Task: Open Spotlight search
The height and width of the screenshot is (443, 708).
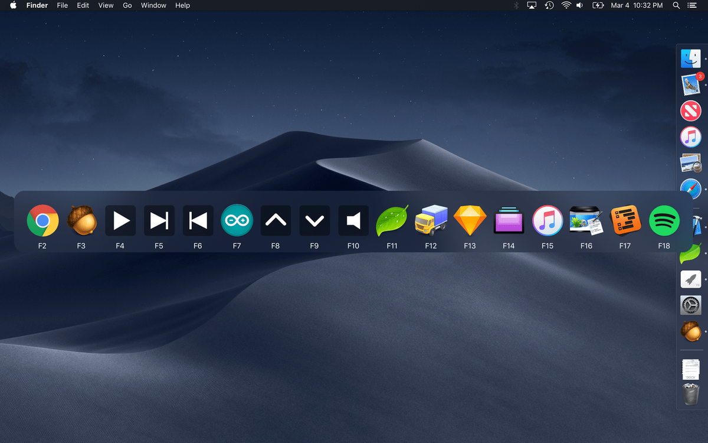Action: 676,5
